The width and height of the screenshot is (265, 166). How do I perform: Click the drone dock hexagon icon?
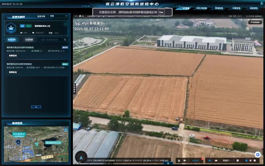pyautogui.click(x=11, y=28)
